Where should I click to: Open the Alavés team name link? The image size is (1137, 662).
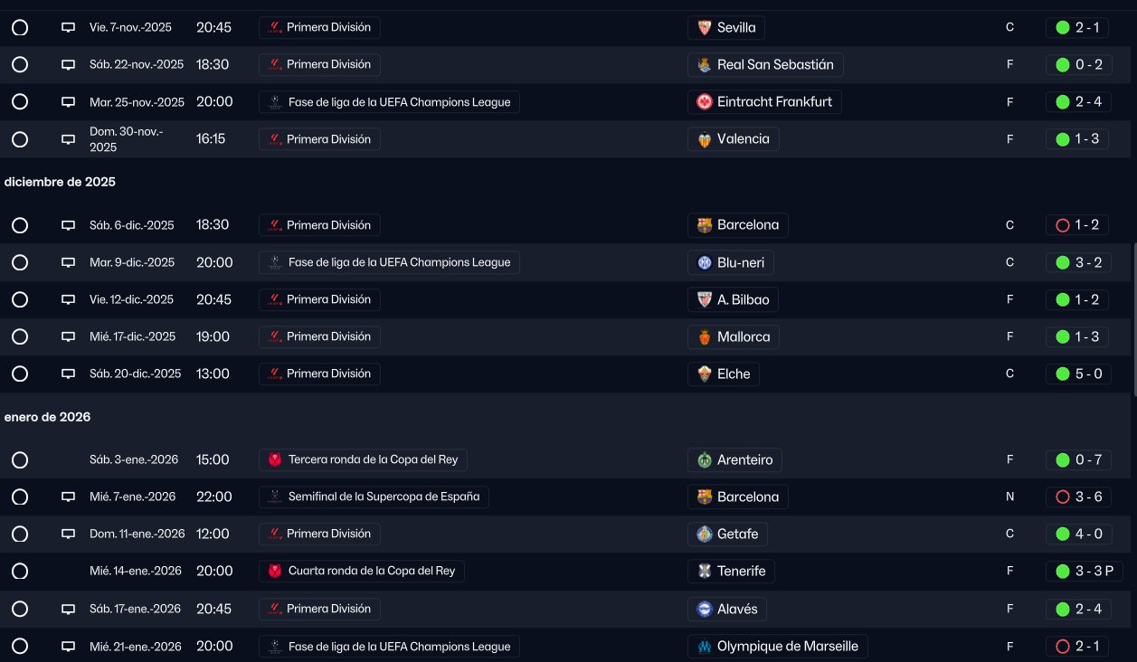tap(736, 610)
